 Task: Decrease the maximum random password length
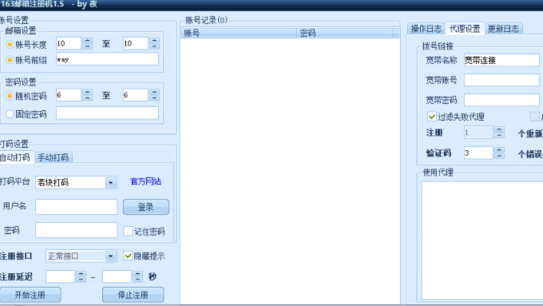pos(154,98)
